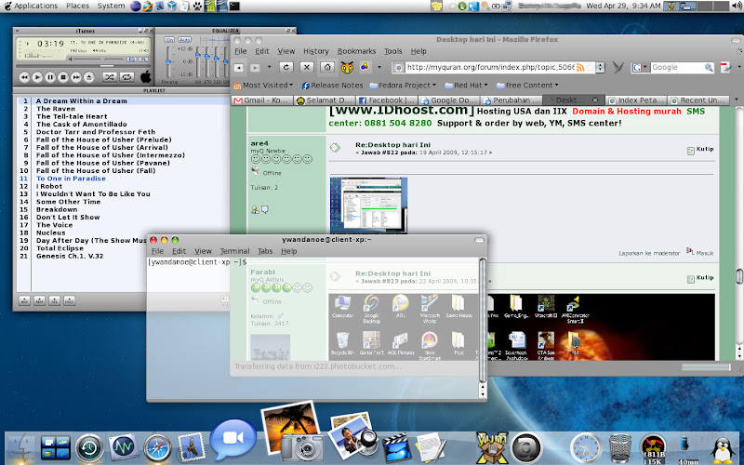744x465 pixels.
Task: Play the track in the iTunes player
Action: tap(37, 77)
